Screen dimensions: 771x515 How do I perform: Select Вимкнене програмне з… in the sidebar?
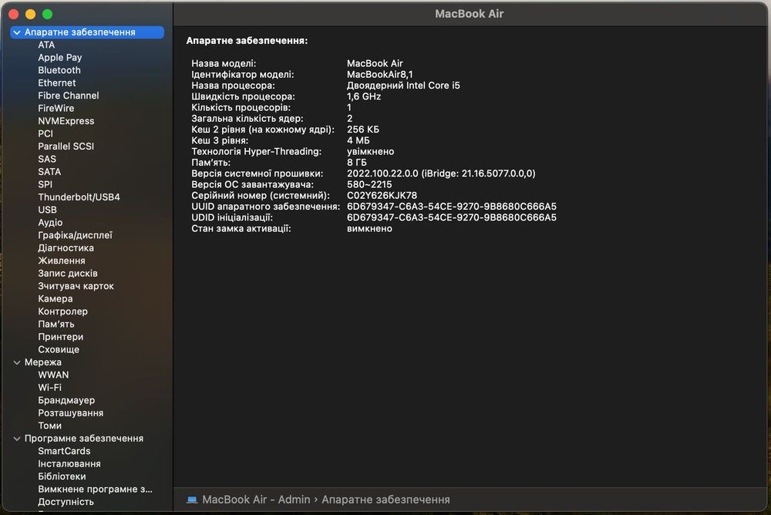click(96, 490)
